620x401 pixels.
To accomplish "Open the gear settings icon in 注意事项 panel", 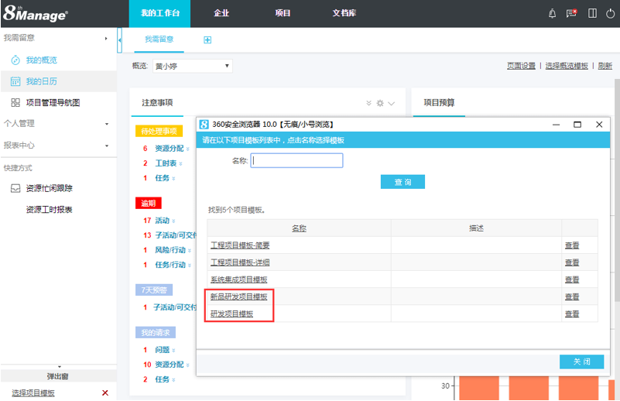I will [x=380, y=103].
